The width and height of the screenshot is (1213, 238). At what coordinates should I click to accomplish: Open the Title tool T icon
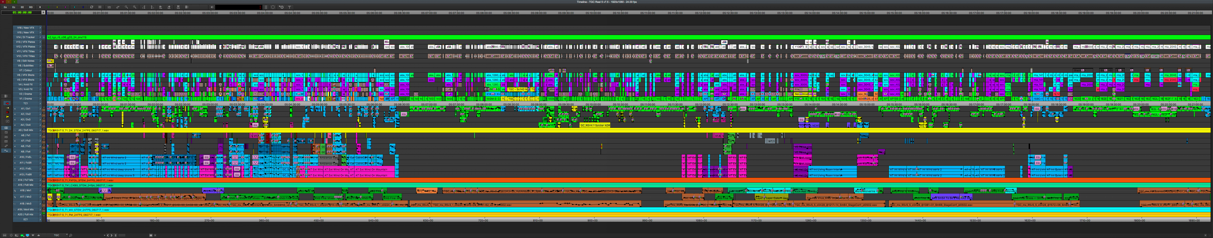[290, 7]
